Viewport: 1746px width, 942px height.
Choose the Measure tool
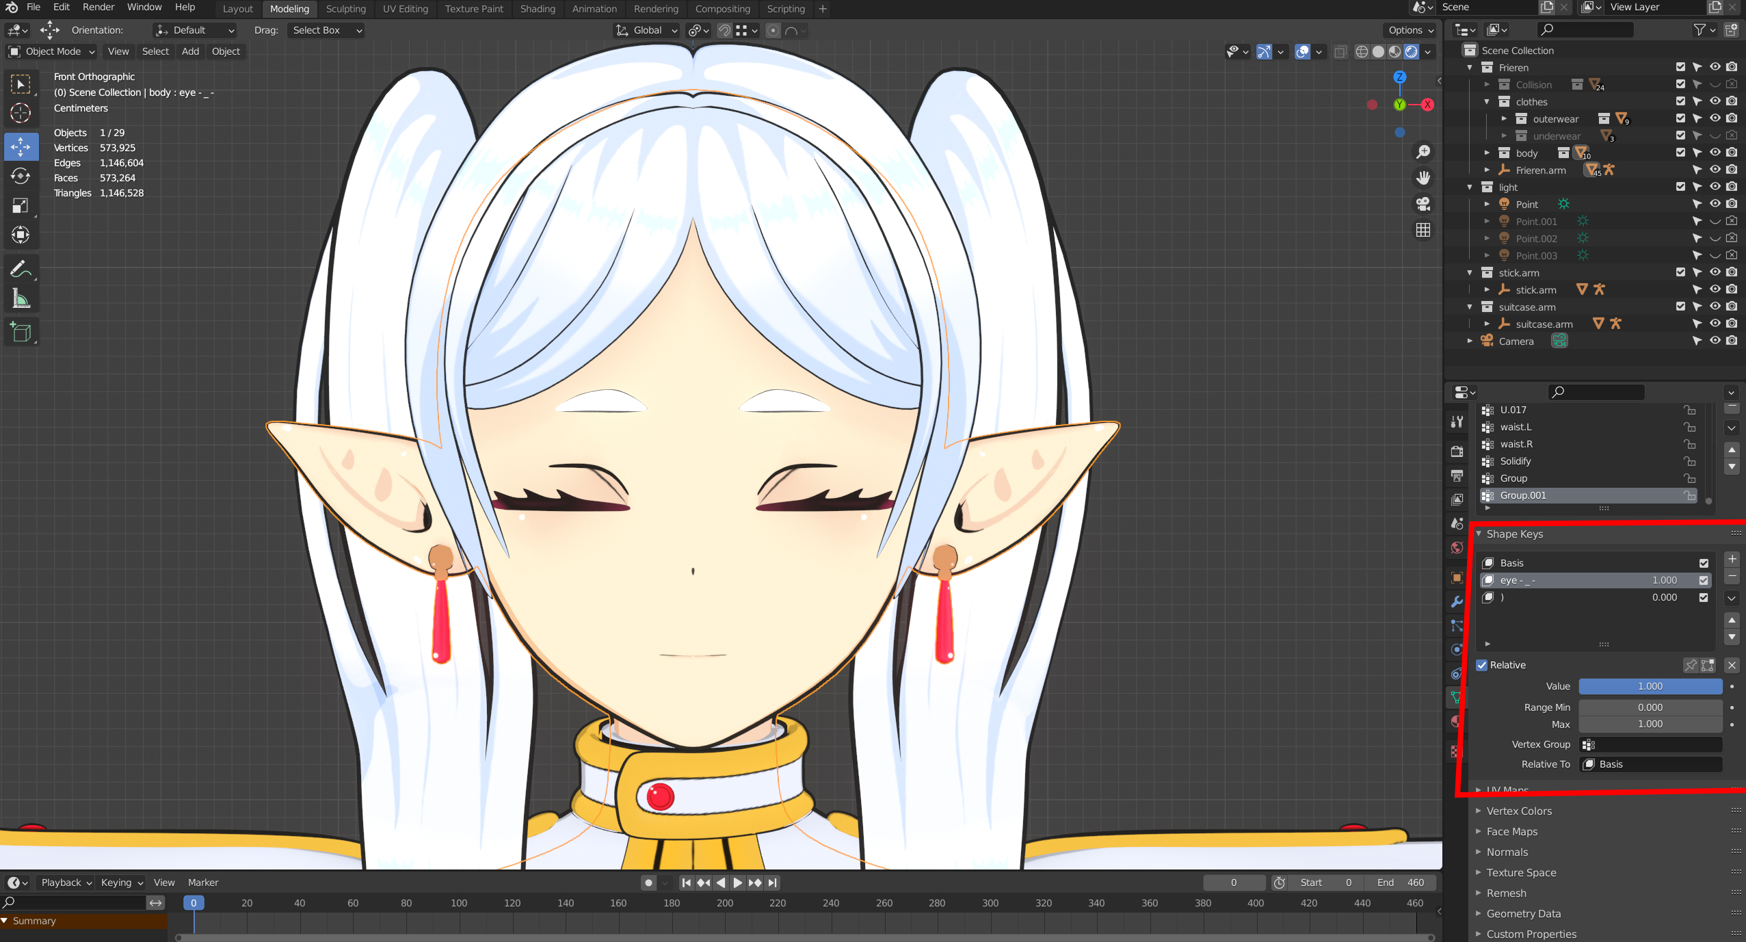click(x=21, y=299)
